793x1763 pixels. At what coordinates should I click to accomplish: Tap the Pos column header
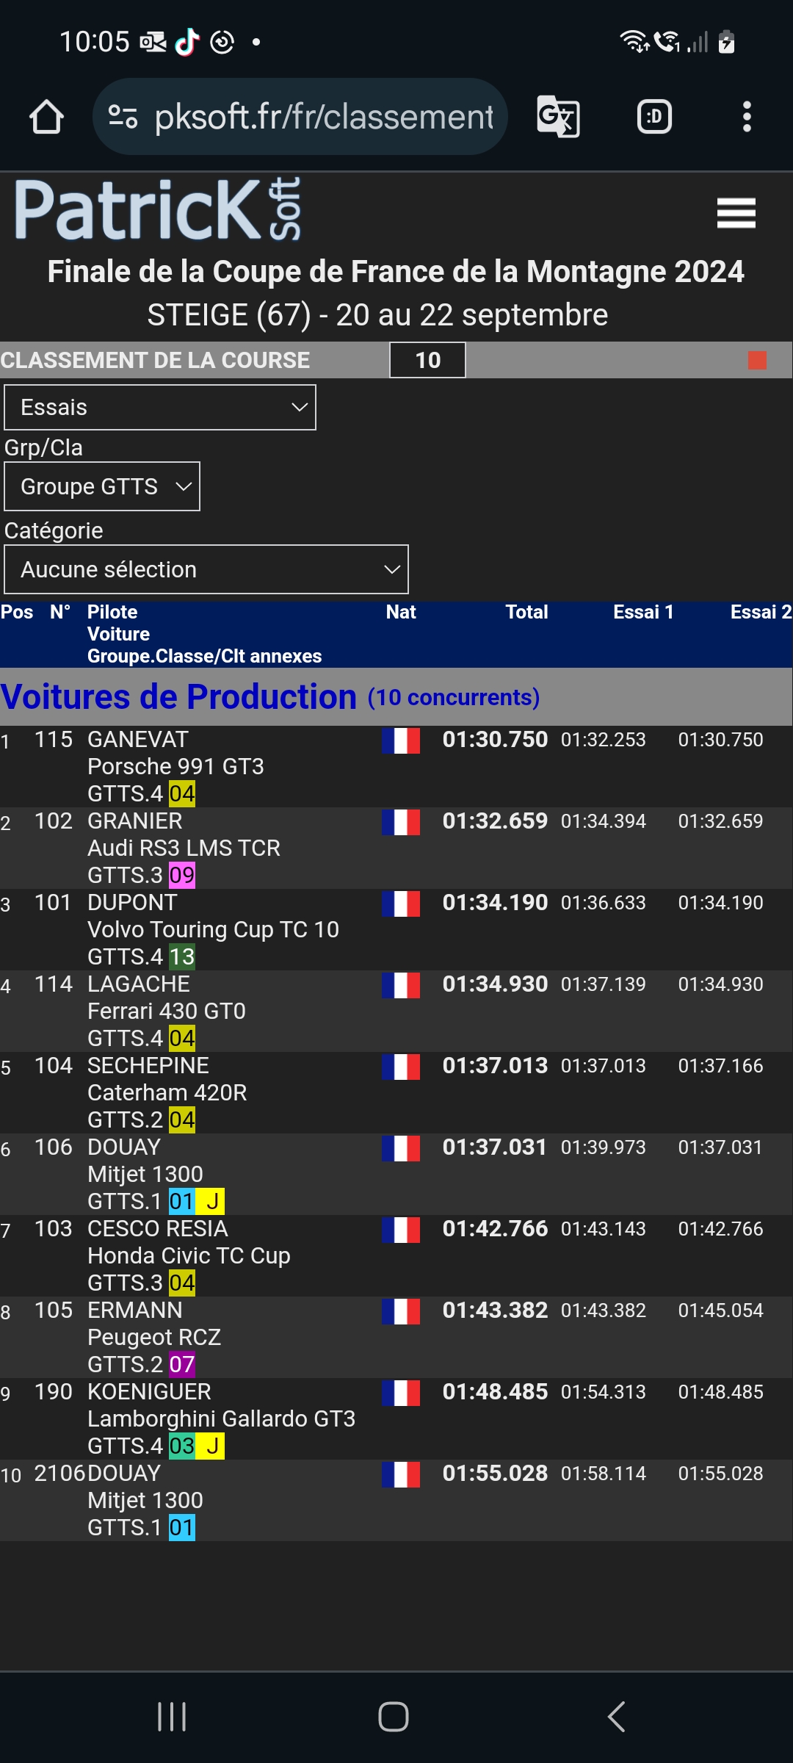tap(17, 612)
